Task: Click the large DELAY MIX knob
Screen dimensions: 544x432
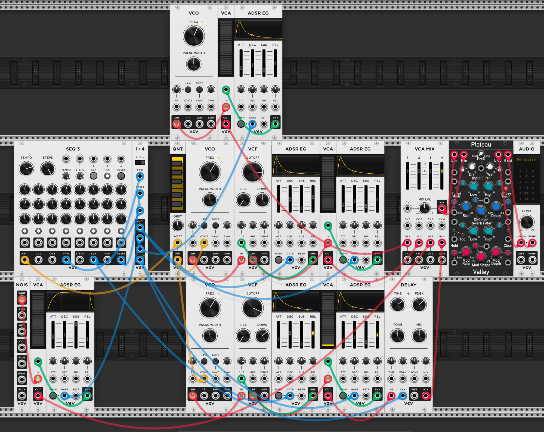Action: pyautogui.click(x=419, y=336)
